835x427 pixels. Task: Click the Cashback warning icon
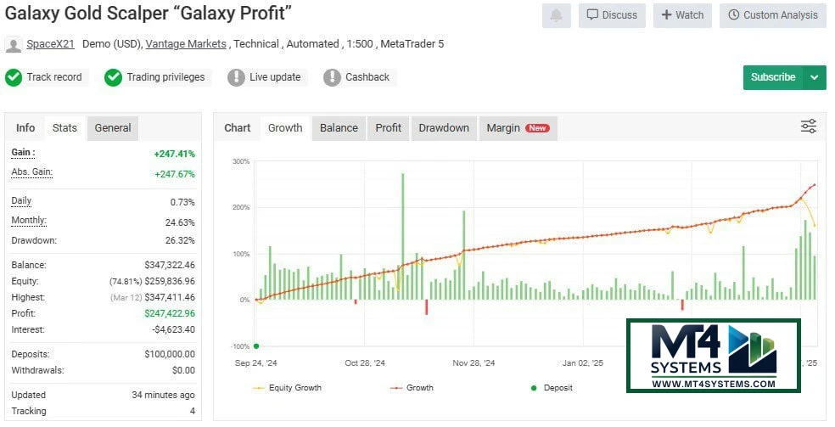[x=332, y=77]
